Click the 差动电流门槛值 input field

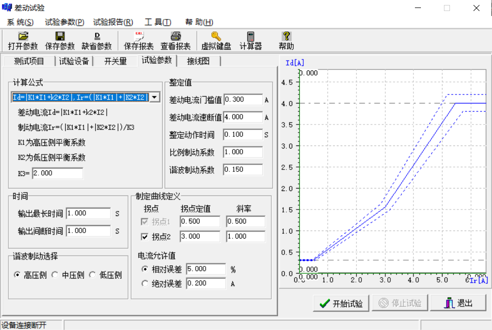pyautogui.click(x=244, y=99)
